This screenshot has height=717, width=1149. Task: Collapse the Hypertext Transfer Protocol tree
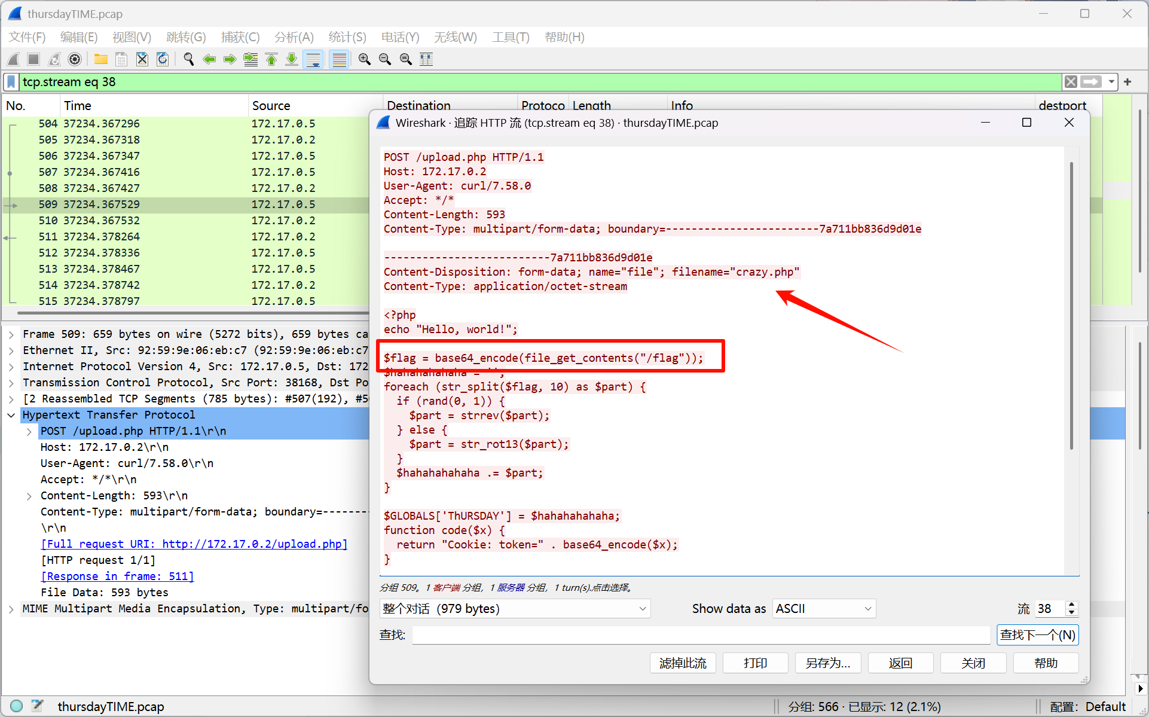[11, 415]
